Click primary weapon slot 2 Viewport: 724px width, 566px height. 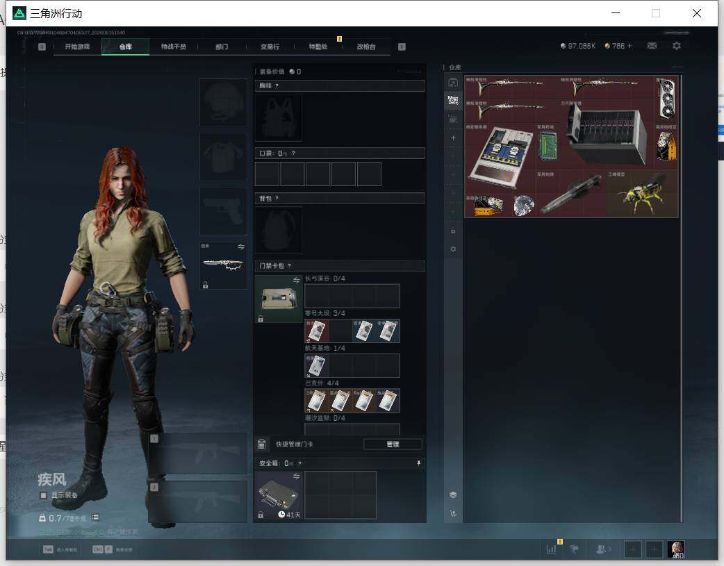tap(198, 502)
